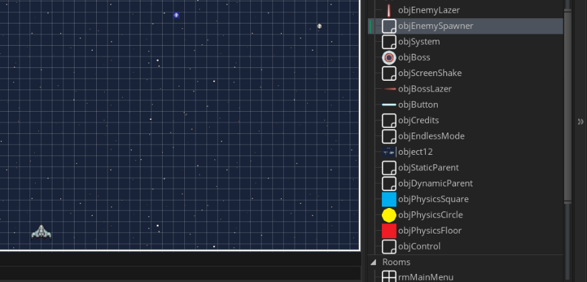The width and height of the screenshot is (587, 282).
Task: Click the rmMainMenu room grid icon
Action: [389, 277]
